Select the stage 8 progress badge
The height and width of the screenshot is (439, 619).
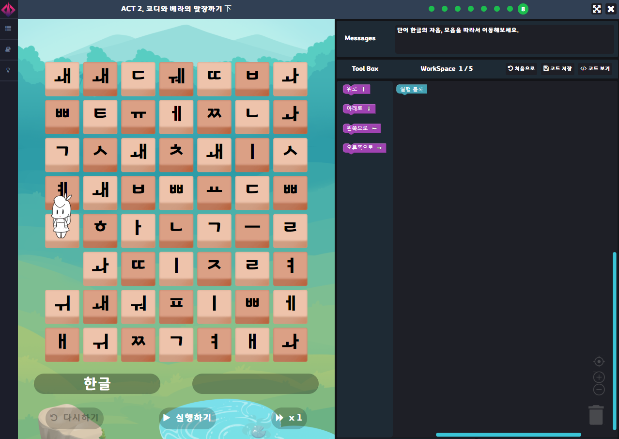(x=523, y=9)
